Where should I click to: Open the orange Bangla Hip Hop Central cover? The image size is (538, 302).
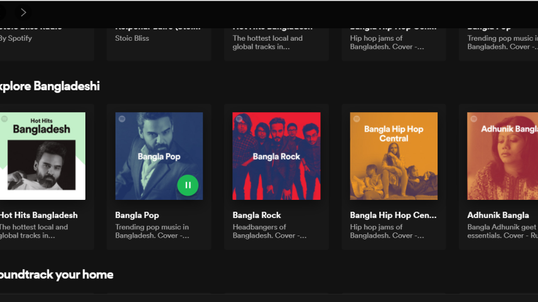(x=394, y=156)
